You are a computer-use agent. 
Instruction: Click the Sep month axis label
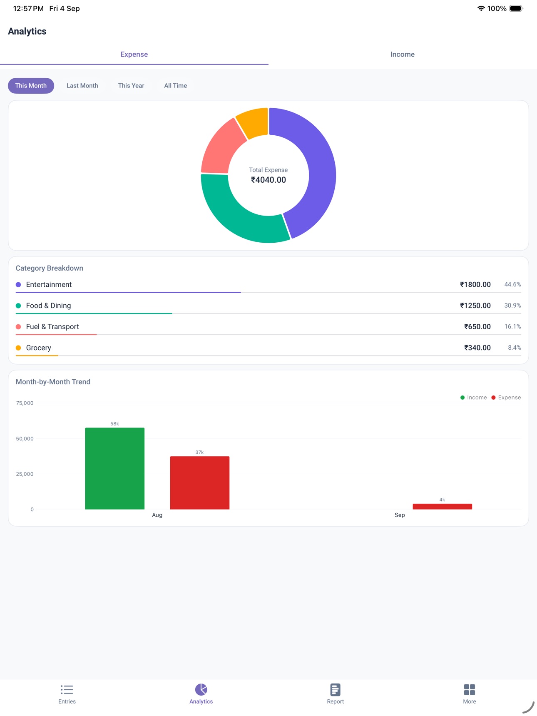(x=400, y=515)
